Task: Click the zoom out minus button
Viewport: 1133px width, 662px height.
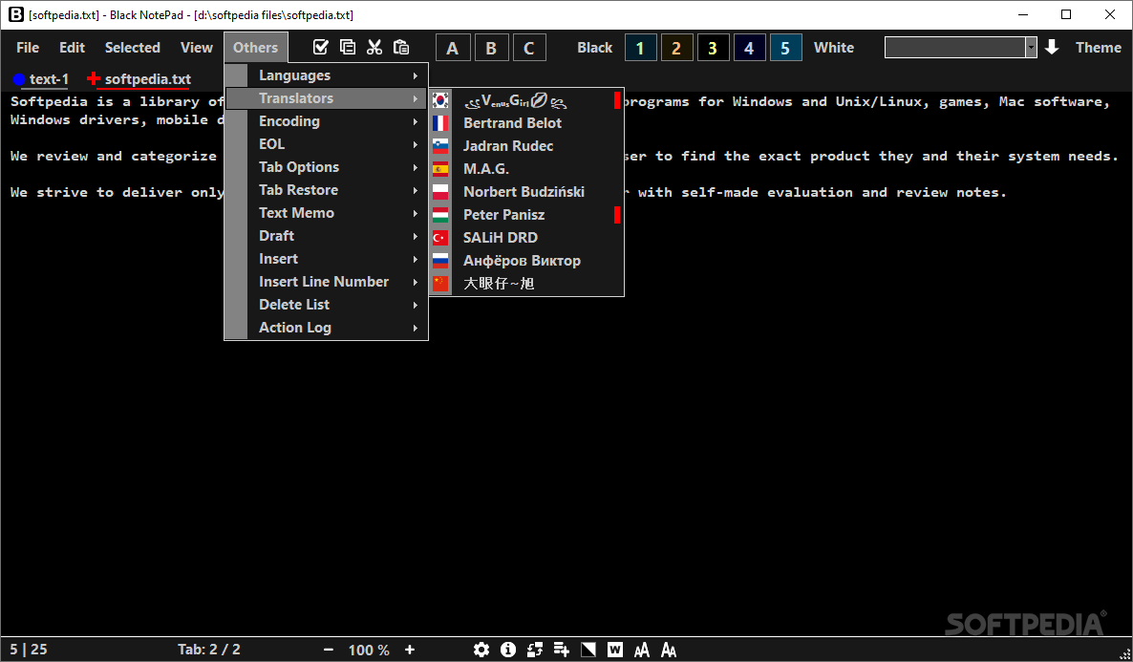Action: click(x=329, y=650)
